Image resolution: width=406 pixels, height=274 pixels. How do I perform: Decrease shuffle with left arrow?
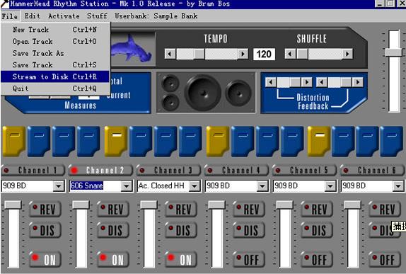(290, 55)
